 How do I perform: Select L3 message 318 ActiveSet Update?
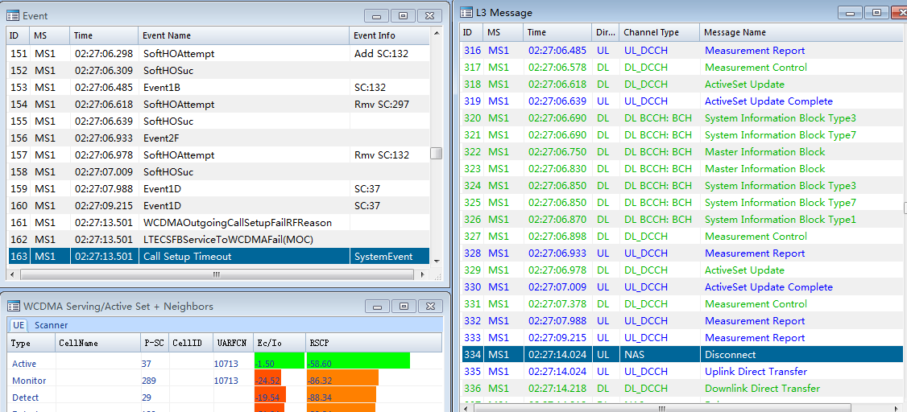[x=682, y=84]
